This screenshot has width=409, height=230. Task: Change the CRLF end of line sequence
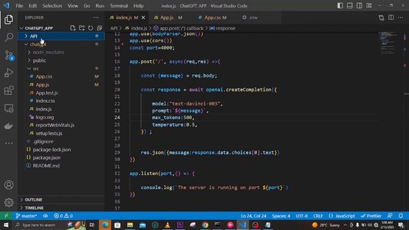pyautogui.click(x=318, y=216)
